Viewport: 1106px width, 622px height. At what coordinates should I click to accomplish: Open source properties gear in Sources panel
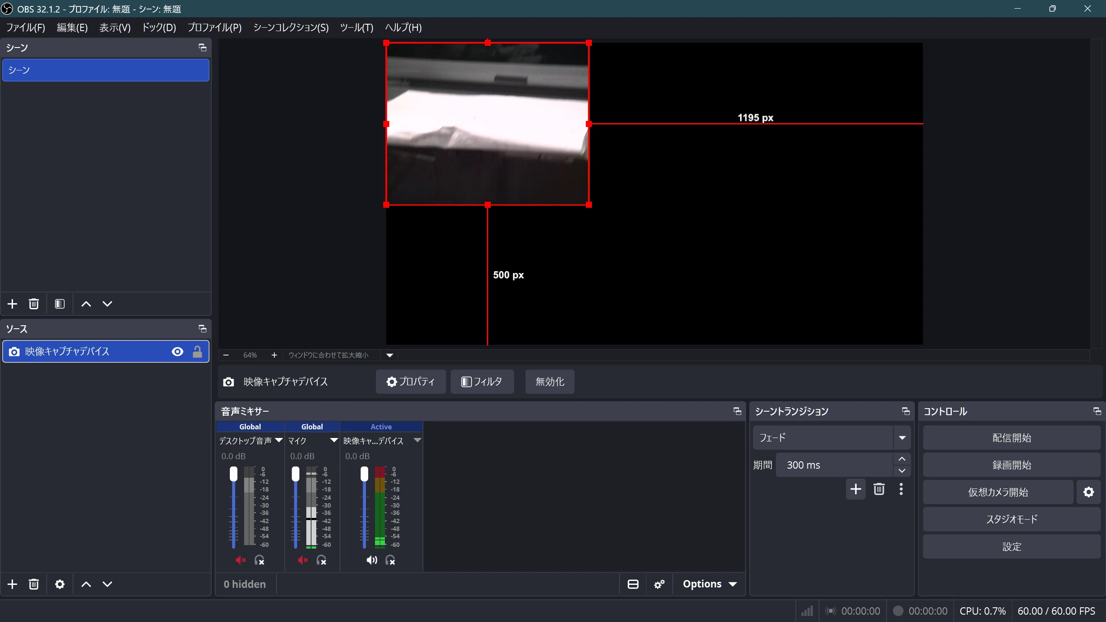coord(60,584)
